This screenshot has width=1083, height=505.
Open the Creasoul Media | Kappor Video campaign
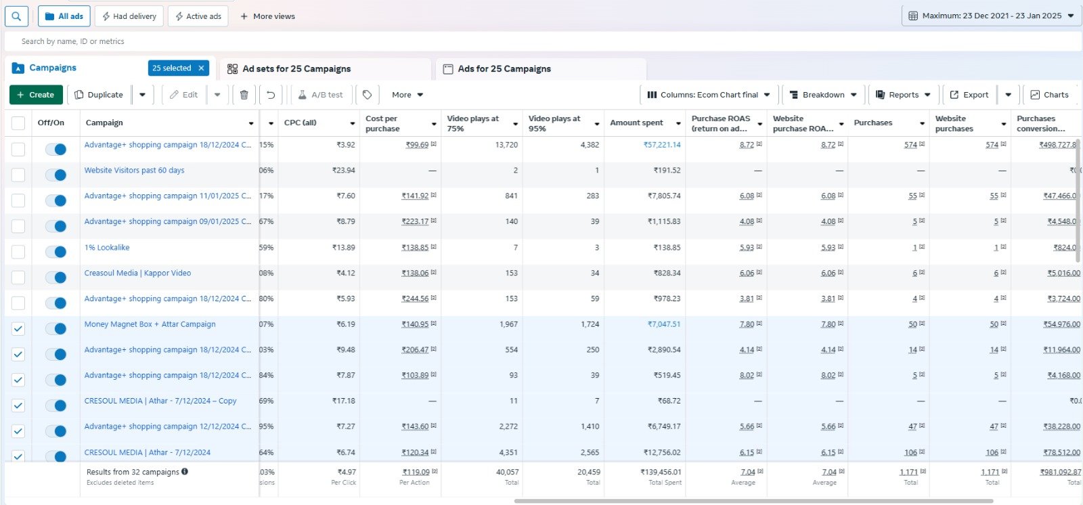pos(137,273)
